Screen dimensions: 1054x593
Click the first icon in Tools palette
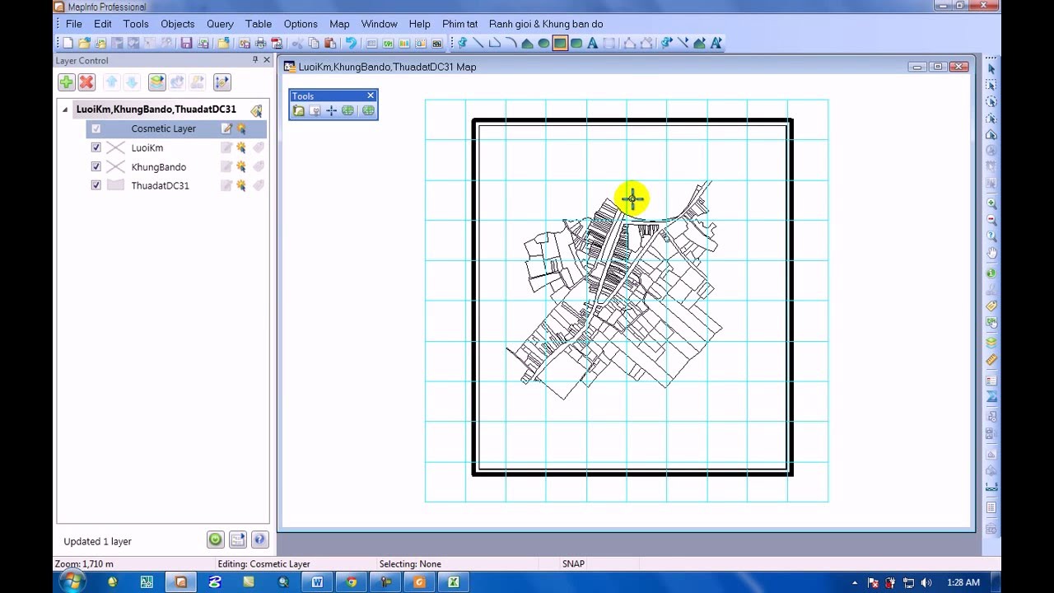(x=298, y=110)
